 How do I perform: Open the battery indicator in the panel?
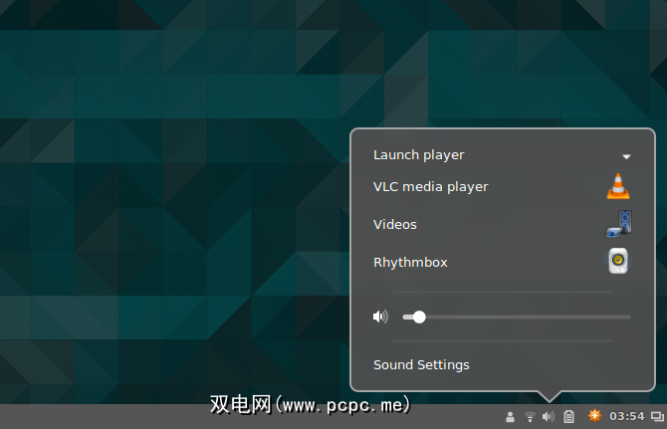click(568, 417)
